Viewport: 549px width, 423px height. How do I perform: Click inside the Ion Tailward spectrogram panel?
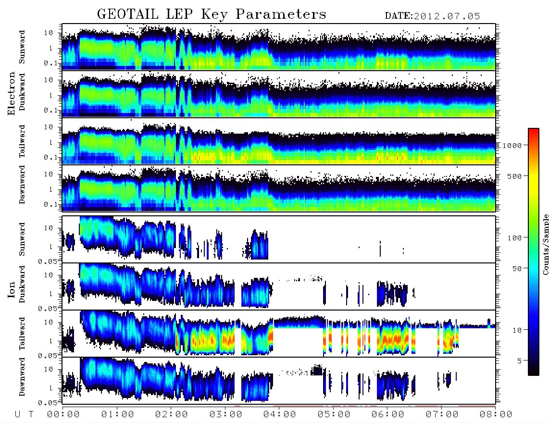279,334
